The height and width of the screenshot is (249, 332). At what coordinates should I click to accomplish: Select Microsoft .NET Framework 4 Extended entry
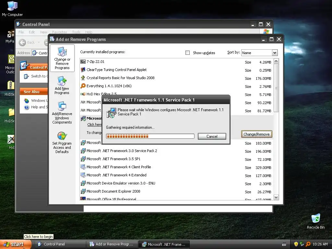[176, 175]
